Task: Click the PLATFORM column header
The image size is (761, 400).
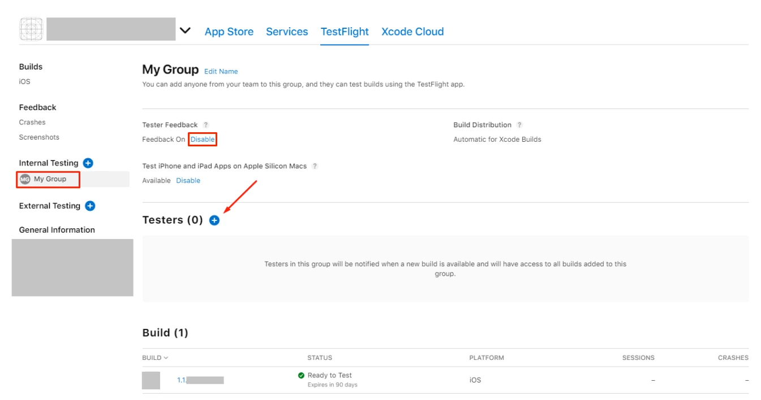Action: (x=487, y=358)
